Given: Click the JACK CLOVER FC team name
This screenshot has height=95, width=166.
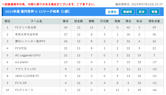Looking at the screenshot, I should pos(27,76).
